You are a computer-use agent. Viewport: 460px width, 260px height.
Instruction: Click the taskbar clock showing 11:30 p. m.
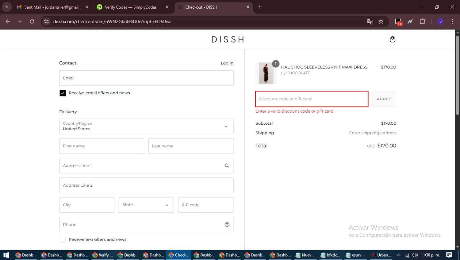(431, 255)
